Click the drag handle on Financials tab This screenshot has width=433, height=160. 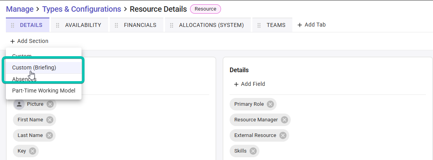(x=116, y=25)
